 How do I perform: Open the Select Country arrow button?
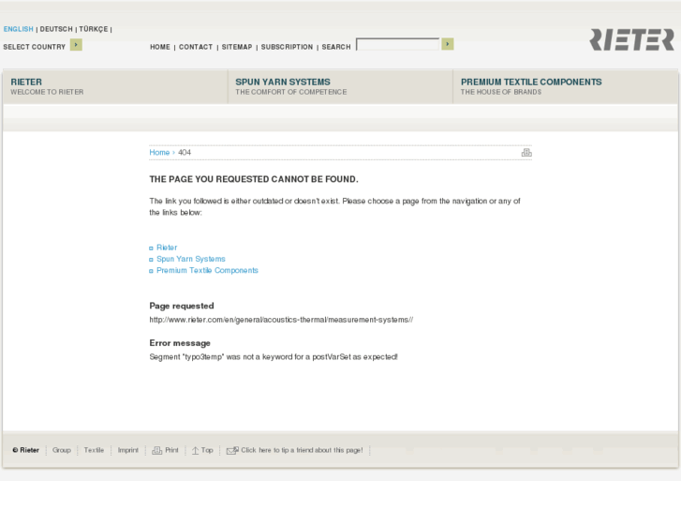76,45
